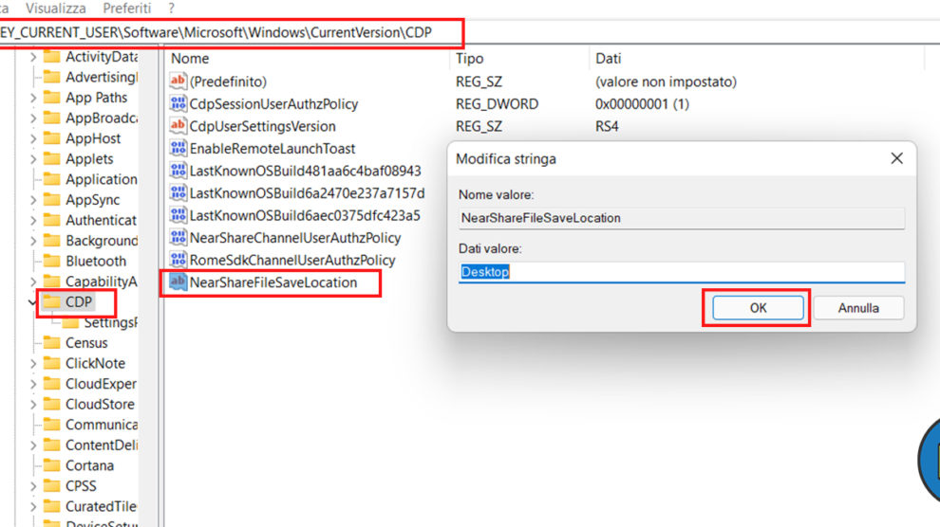Select the Capability tree item
Viewport: 940px width, 527px height.
(x=102, y=282)
